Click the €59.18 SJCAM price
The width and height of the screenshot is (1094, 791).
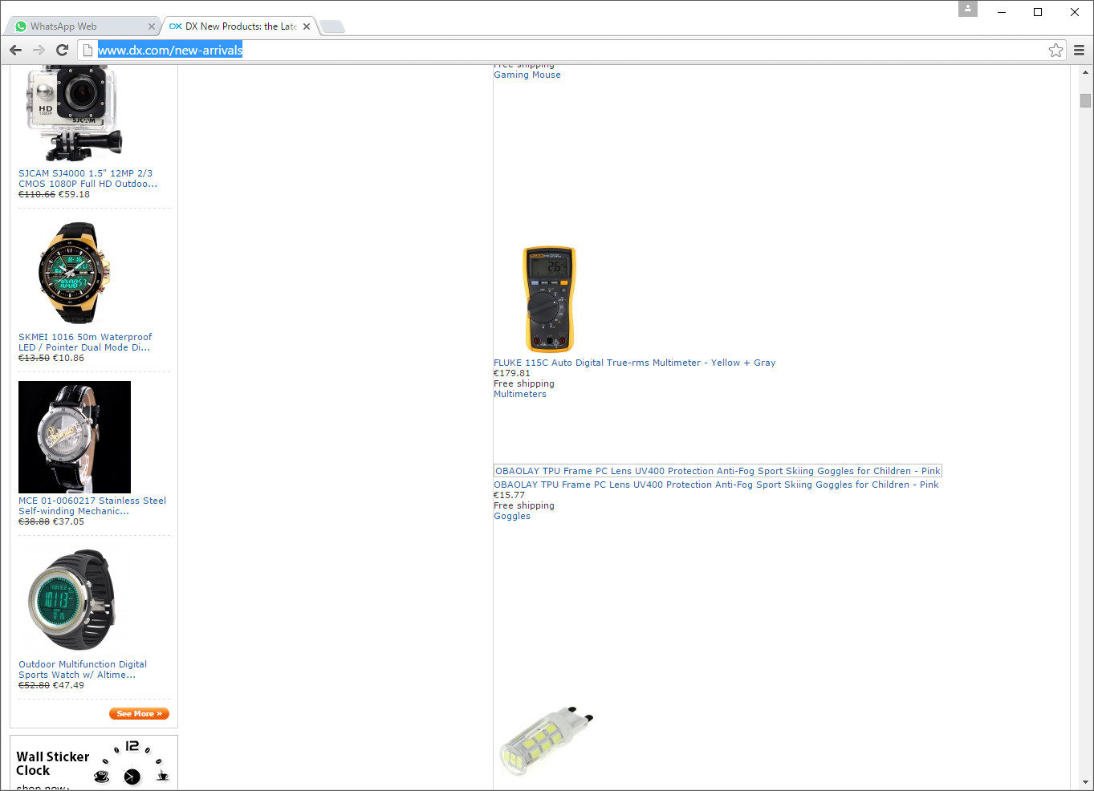74,194
